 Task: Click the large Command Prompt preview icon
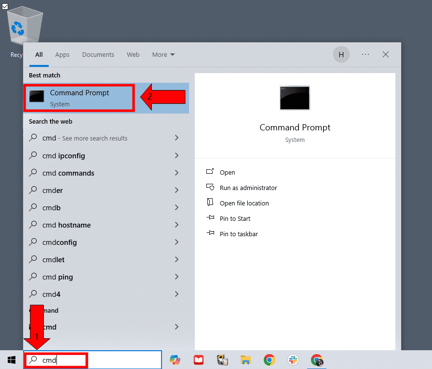pos(295,98)
